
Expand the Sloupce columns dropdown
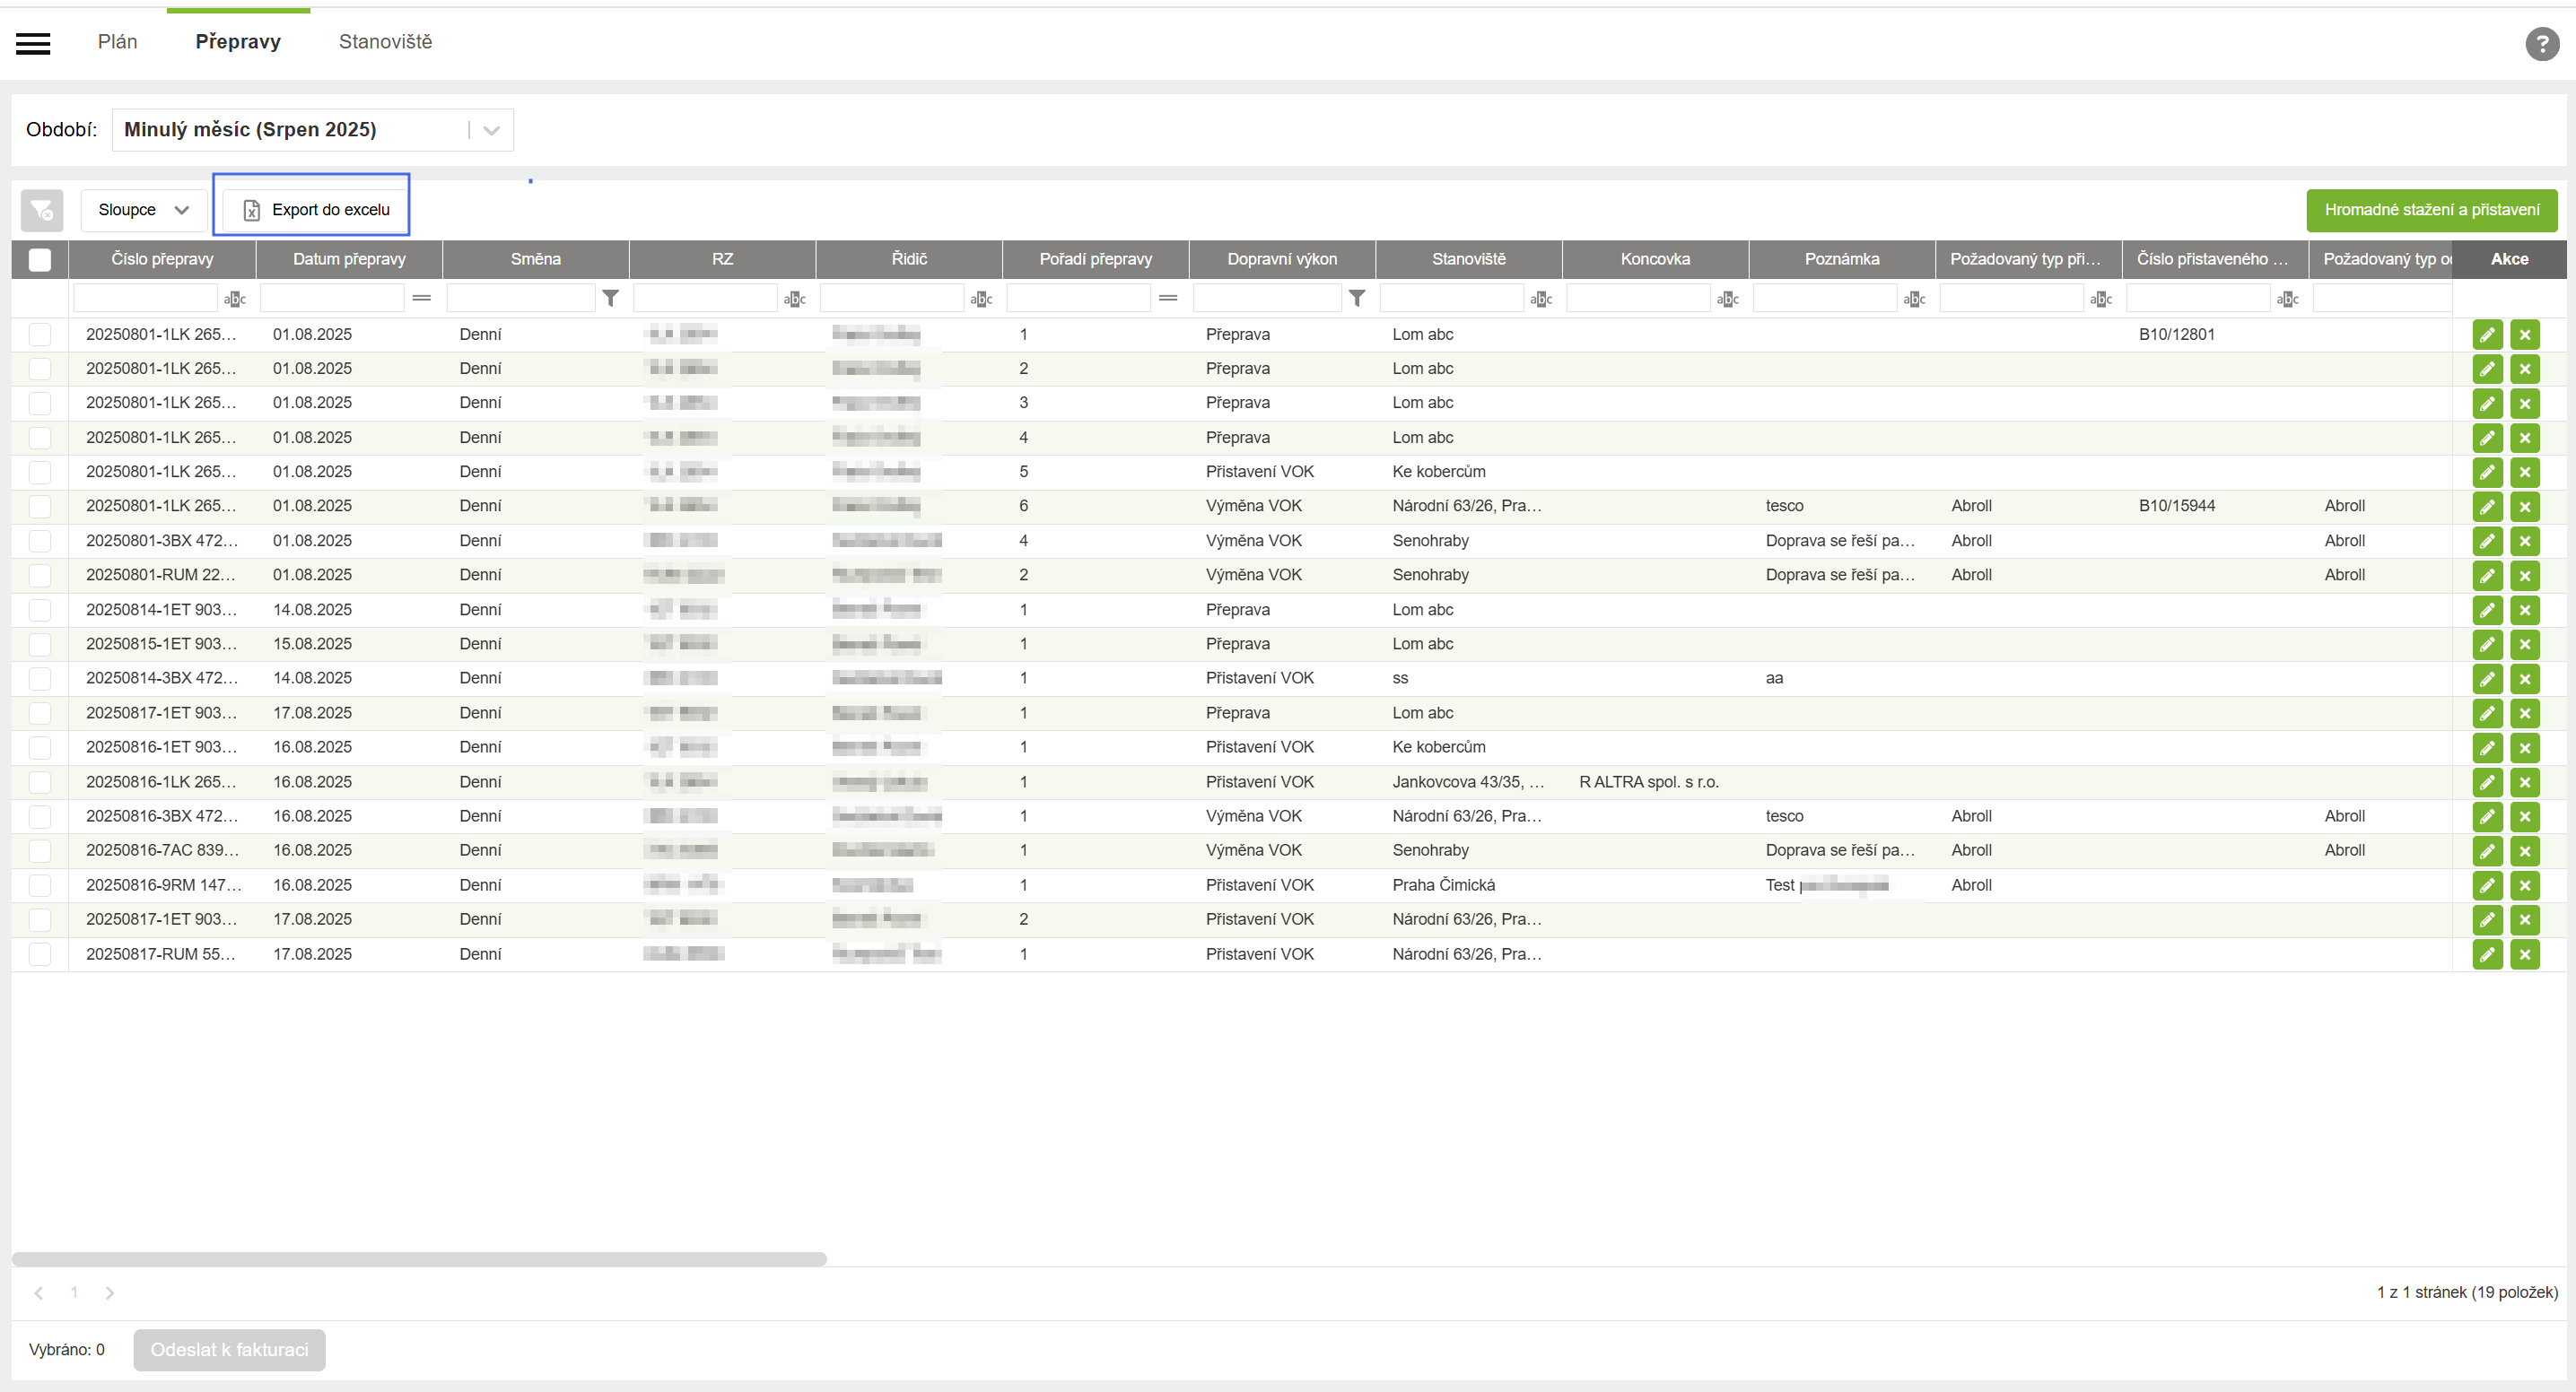[143, 210]
